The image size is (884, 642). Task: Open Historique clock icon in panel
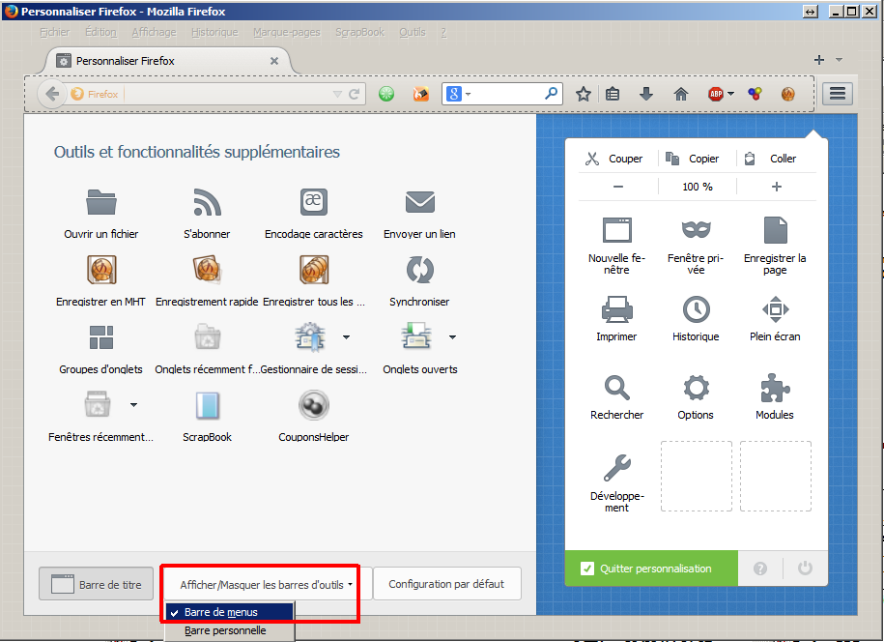(696, 309)
